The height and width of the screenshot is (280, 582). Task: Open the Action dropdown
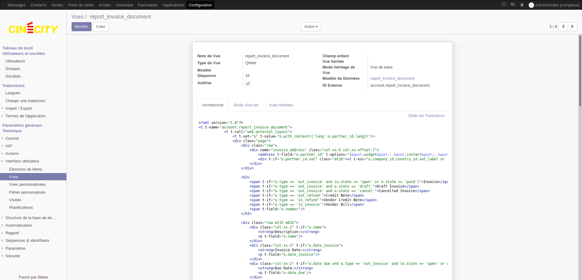click(311, 27)
